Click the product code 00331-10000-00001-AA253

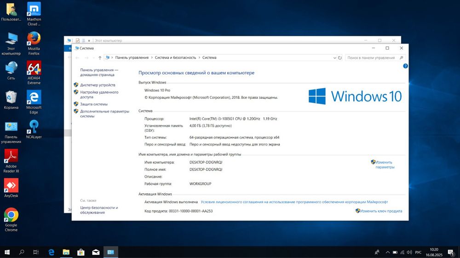pos(190,211)
